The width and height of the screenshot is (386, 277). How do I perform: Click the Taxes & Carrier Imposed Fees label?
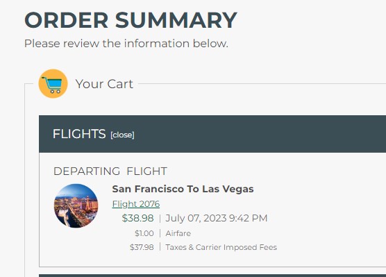(221, 247)
